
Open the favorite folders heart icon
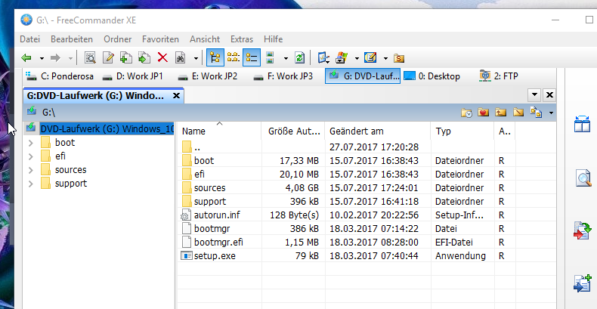tap(483, 113)
